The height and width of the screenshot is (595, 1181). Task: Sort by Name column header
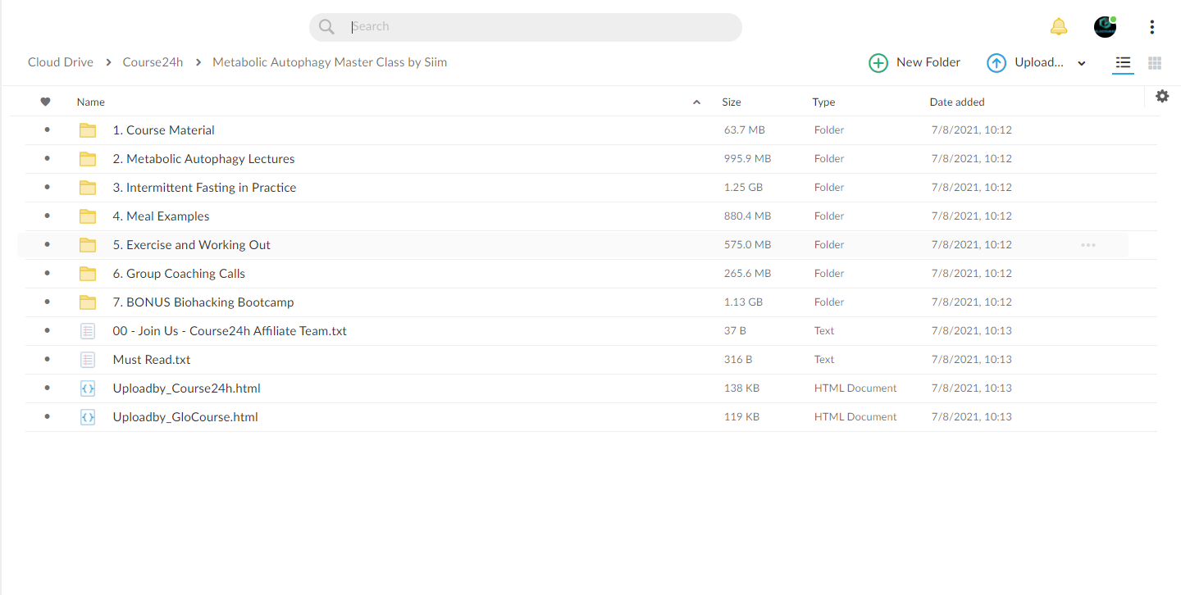[x=91, y=102]
